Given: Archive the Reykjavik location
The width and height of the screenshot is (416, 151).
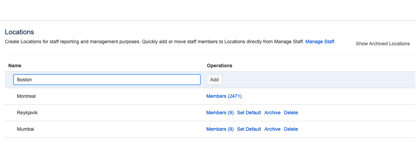Looking at the screenshot, I should [272, 113].
